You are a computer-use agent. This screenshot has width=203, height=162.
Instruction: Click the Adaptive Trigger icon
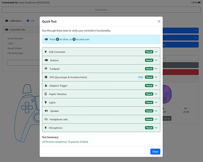46,85
